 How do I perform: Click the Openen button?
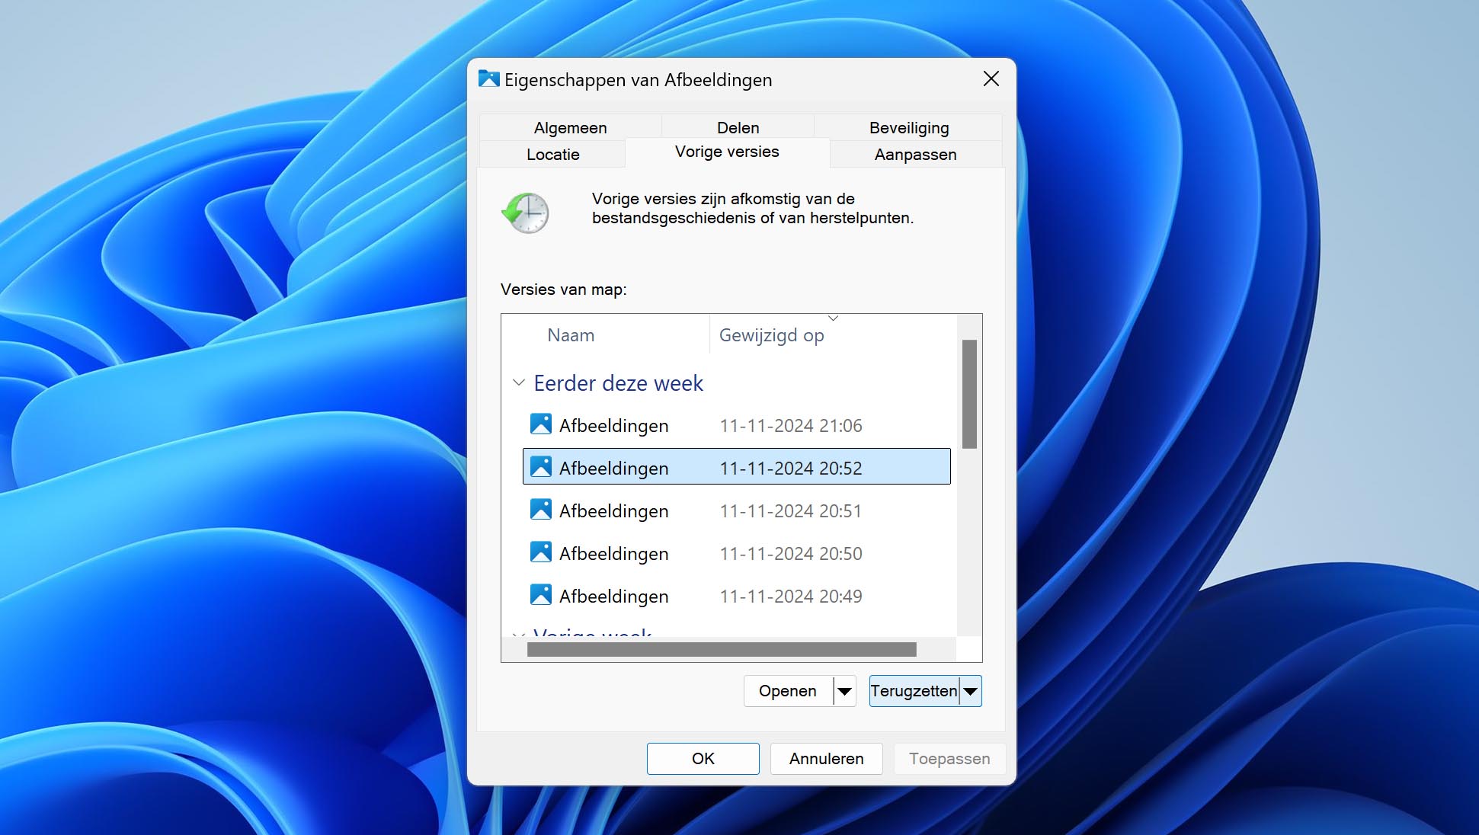788,691
